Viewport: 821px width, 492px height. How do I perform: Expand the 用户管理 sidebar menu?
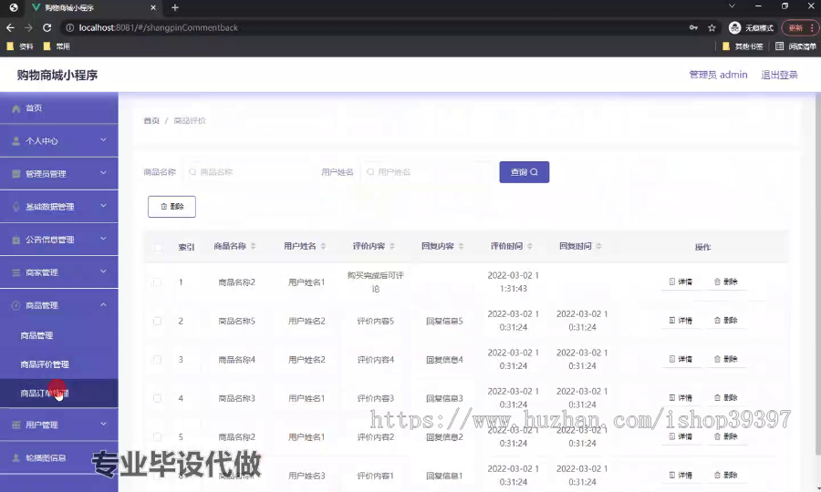click(x=58, y=425)
